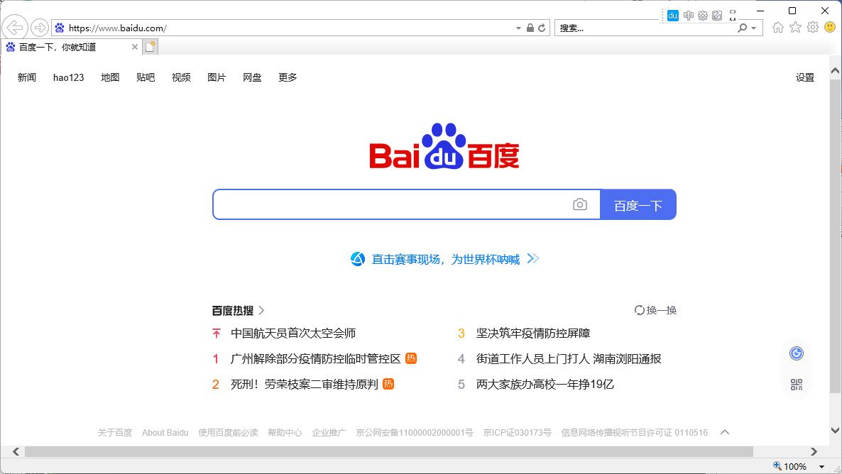Screen dimensions: 842x474
Task: Click the 换一换 refresh icon in hot search
Action: click(639, 310)
